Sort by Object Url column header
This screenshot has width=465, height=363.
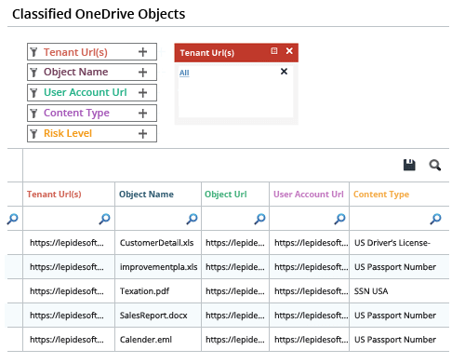(x=226, y=195)
